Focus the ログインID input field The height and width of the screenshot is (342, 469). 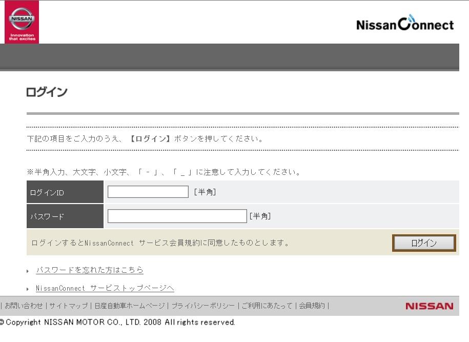click(x=148, y=192)
